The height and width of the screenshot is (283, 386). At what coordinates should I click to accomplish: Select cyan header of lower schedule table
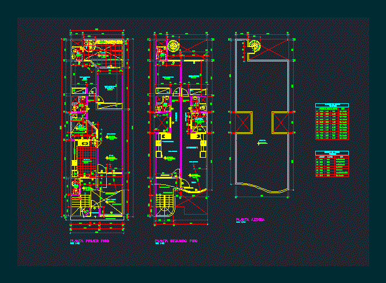click(332, 153)
